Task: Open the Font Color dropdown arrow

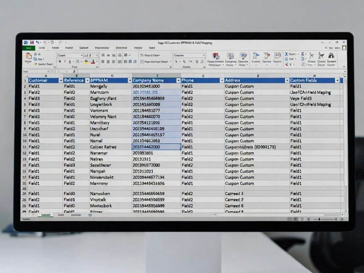Action: 97,62
